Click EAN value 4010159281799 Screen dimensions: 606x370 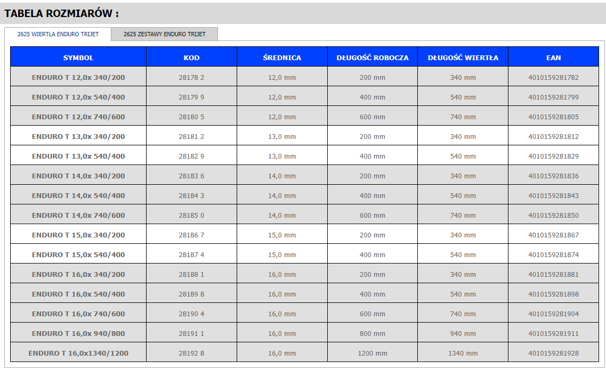coord(553,97)
